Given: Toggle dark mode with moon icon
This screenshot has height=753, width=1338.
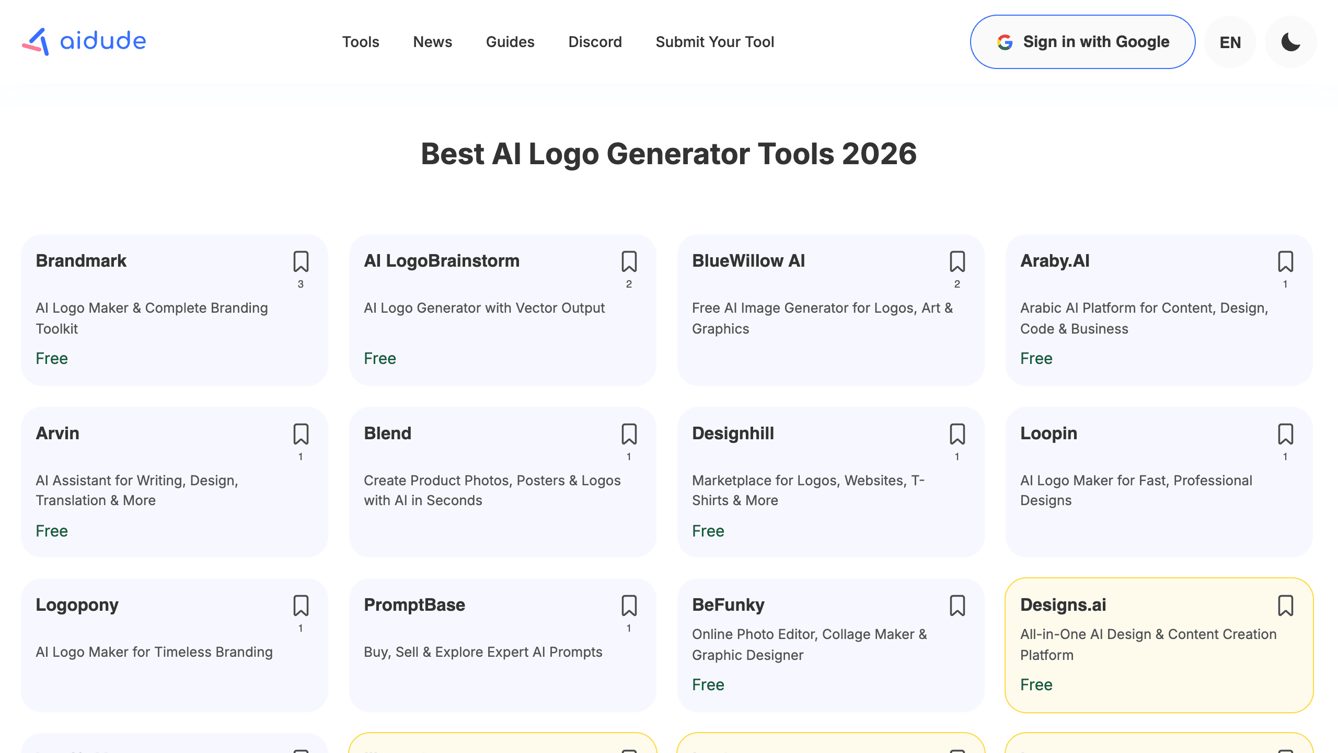Looking at the screenshot, I should [1291, 42].
